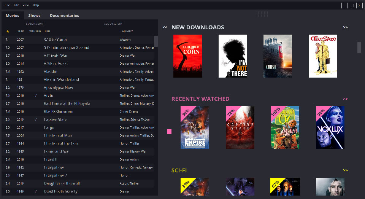Viewport: 365px width, 199px height.
Task: Select "Daughter of the wolf" row
Action: (x=78, y=183)
